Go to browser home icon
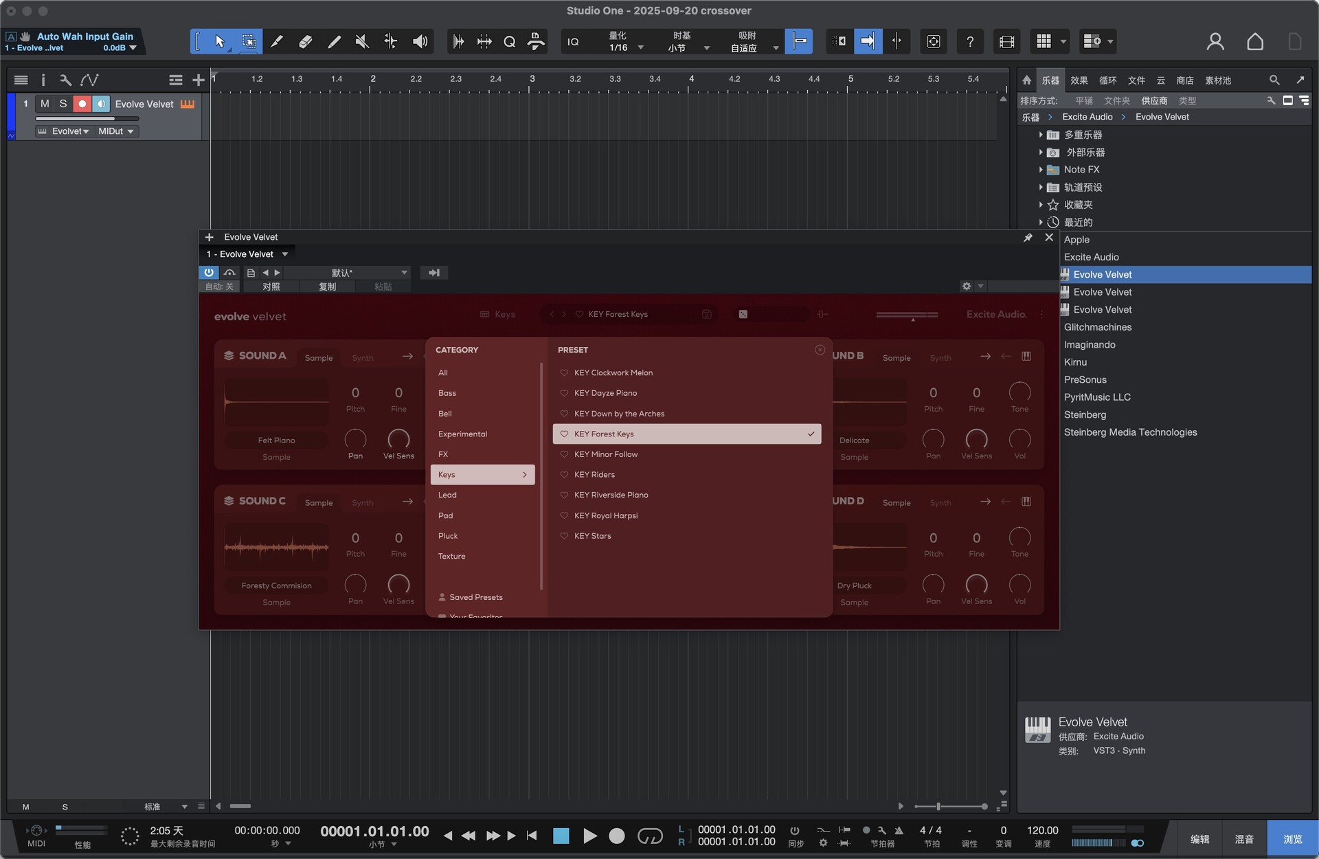The image size is (1319, 859). click(1026, 80)
